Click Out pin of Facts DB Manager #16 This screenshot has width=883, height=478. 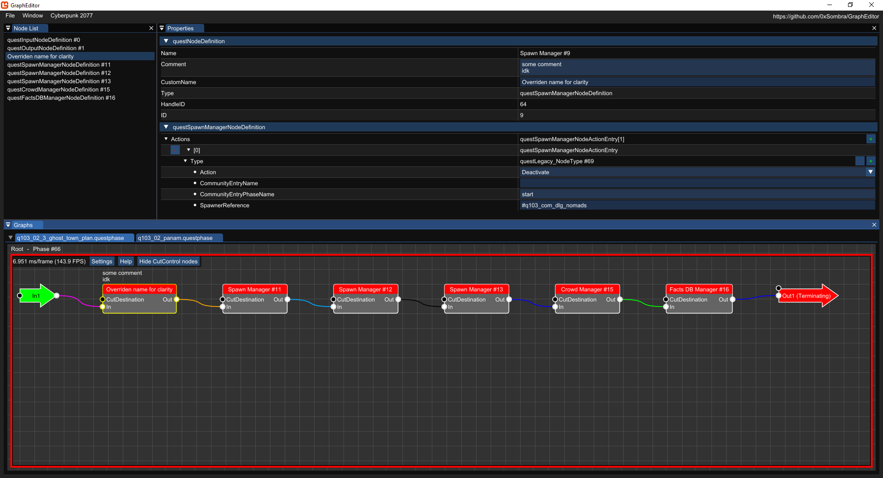(x=733, y=299)
